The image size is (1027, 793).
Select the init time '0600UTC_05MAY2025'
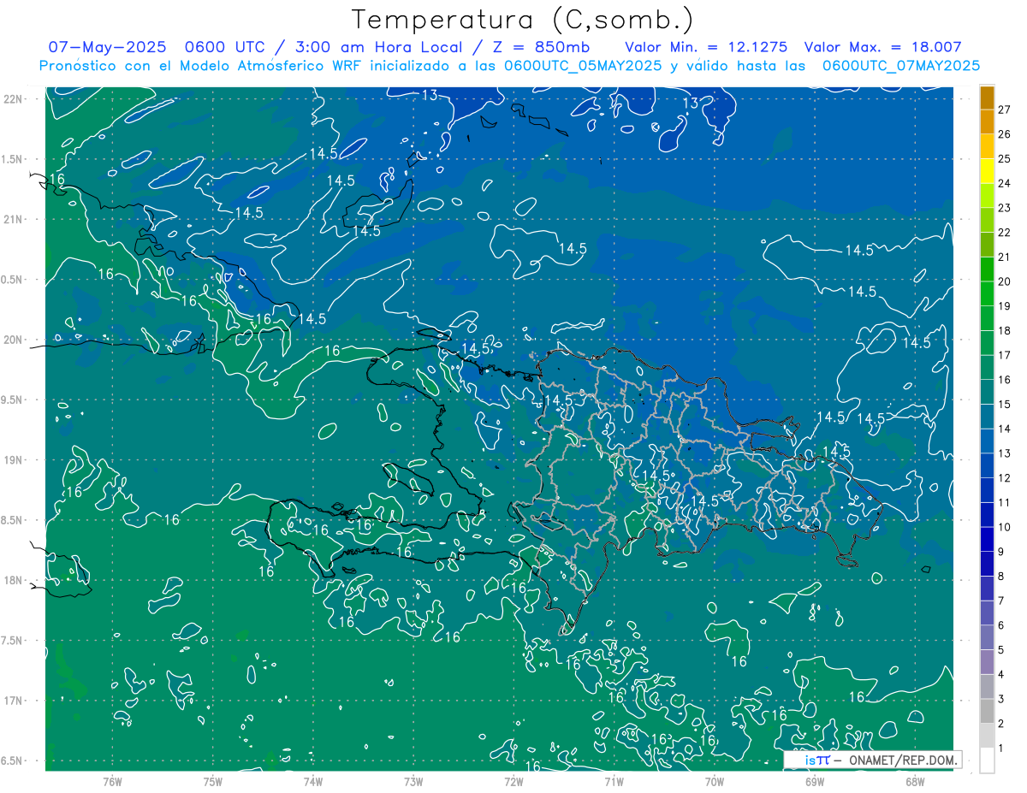582,65
